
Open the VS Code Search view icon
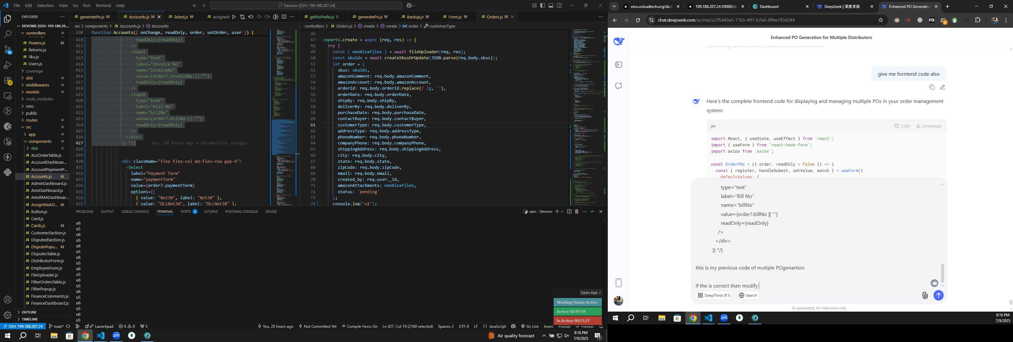[8, 34]
